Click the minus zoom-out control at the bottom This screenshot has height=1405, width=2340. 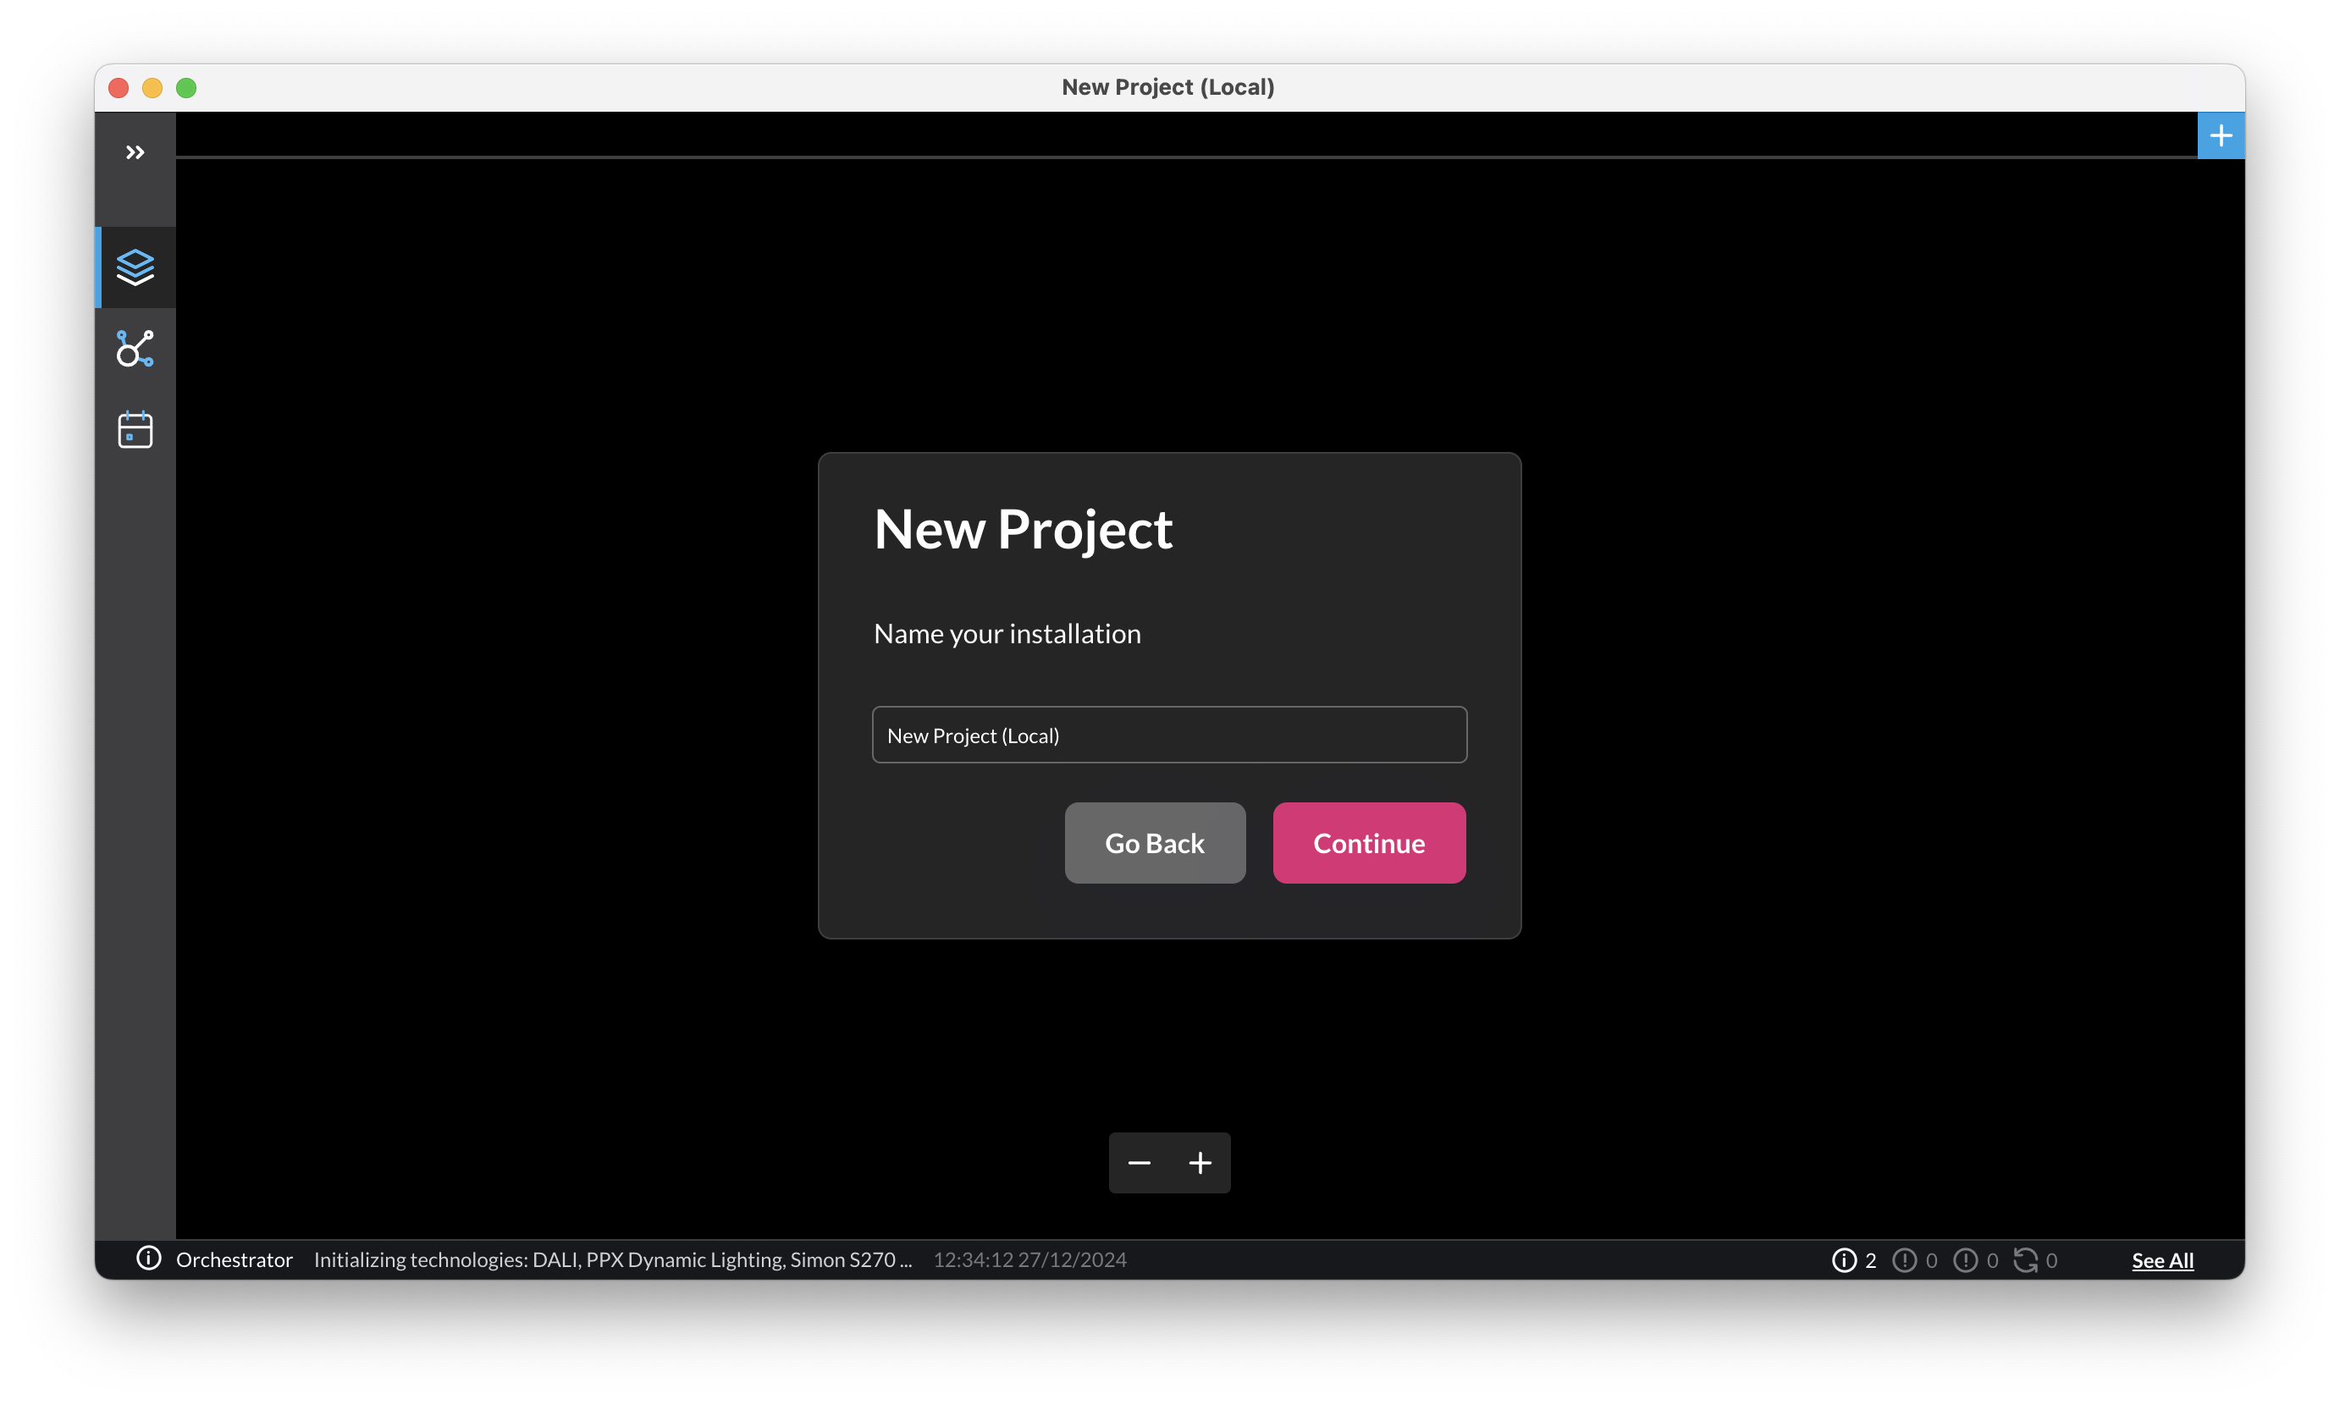point(1139,1163)
